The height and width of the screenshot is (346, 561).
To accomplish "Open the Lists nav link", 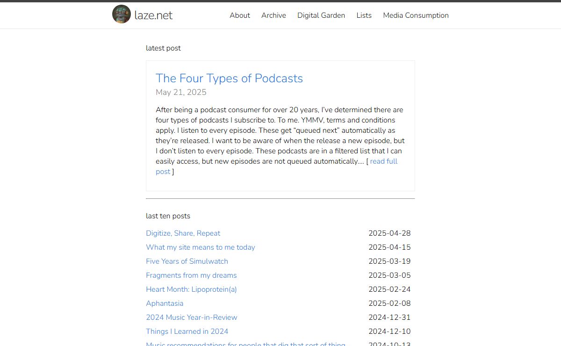I will [x=364, y=15].
